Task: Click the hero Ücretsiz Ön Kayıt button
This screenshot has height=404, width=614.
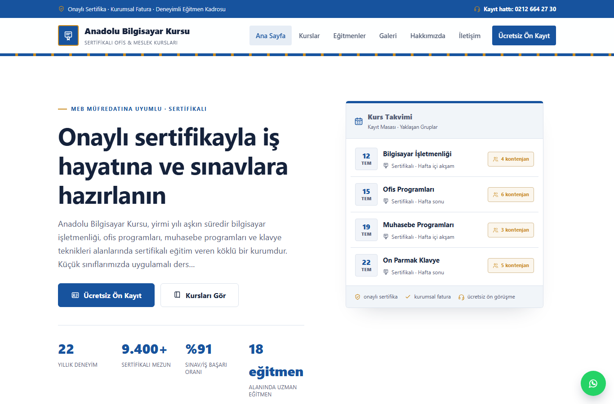Action: point(106,295)
